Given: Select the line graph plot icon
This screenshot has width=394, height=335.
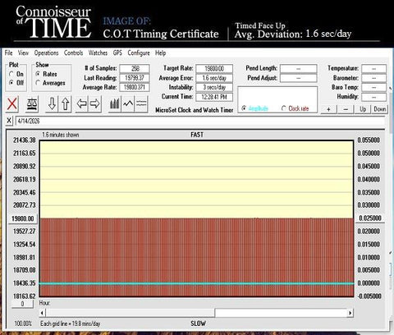Looking at the screenshot, I should [x=128, y=104].
